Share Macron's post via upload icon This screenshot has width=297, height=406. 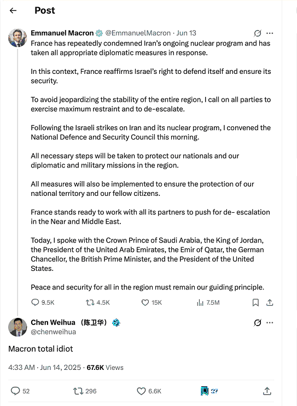[x=270, y=303]
